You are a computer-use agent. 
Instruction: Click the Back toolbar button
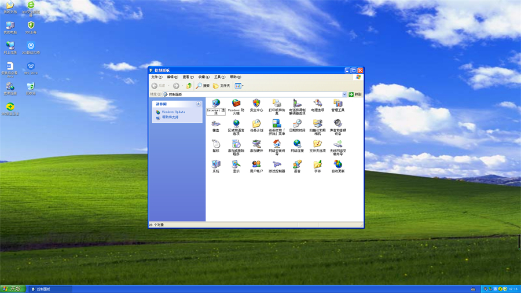tap(159, 86)
